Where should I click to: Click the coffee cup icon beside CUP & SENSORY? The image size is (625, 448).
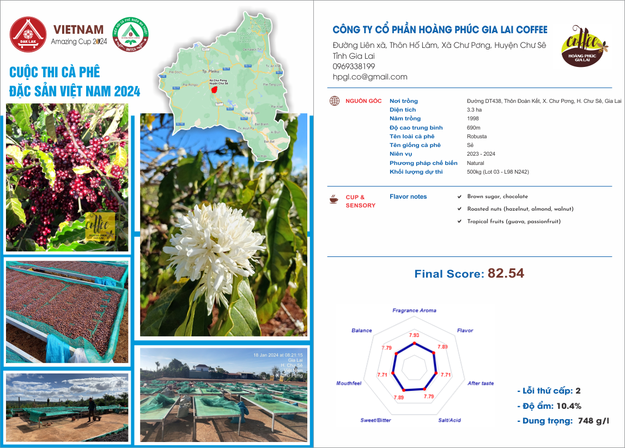tap(333, 199)
